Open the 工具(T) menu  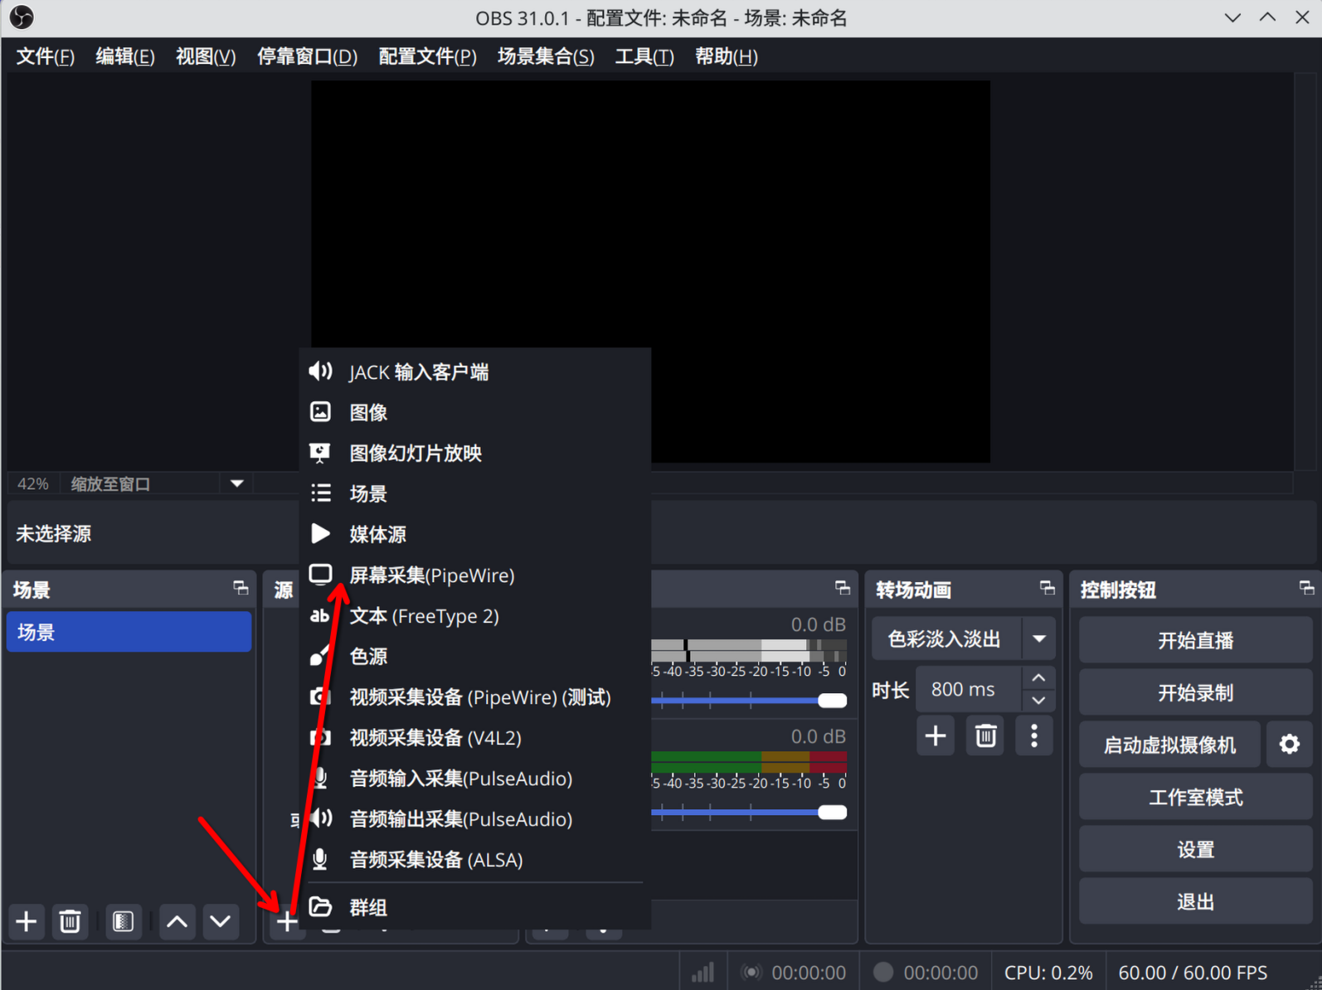644,56
